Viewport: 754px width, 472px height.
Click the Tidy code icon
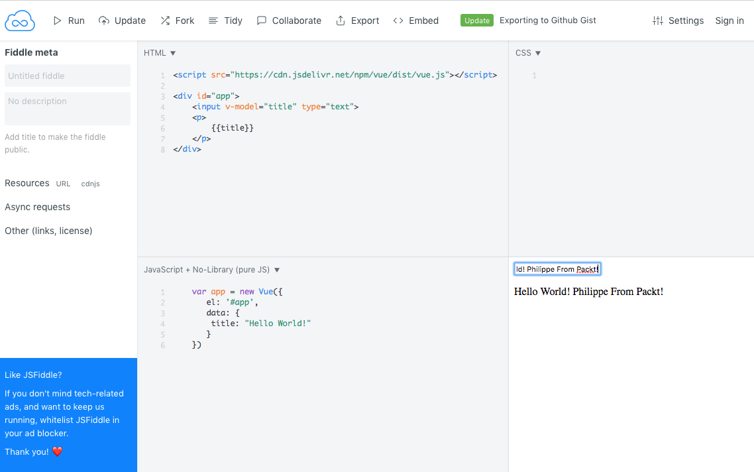tap(213, 21)
